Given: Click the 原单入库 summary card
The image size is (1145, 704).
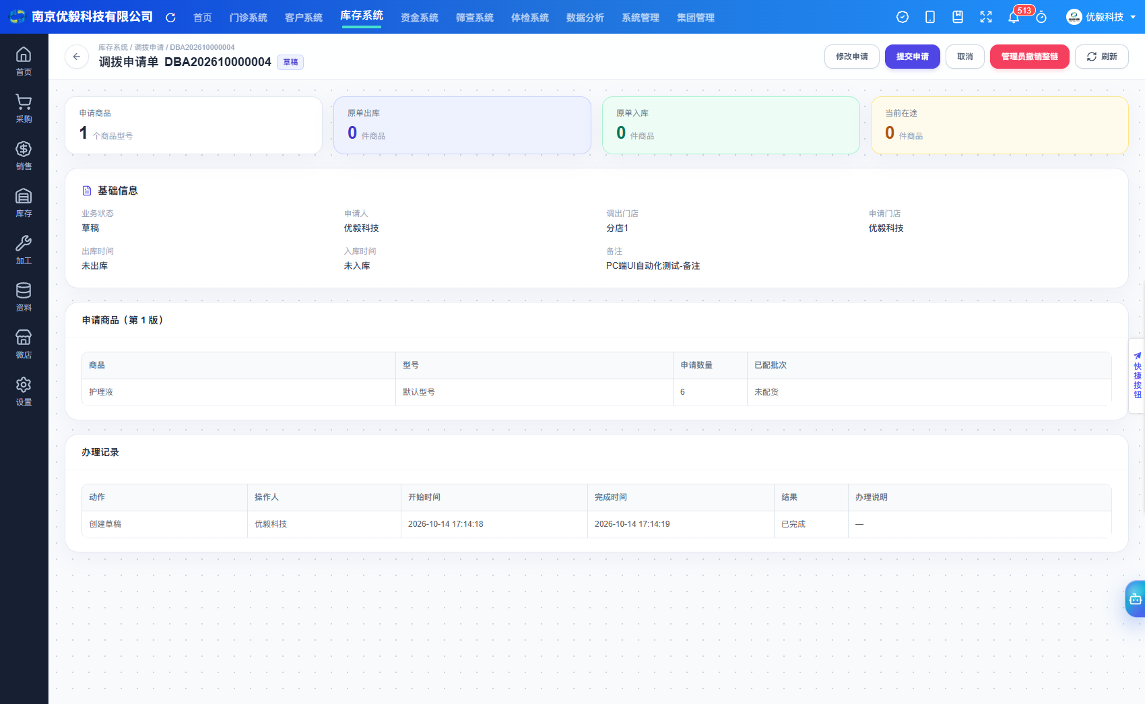Looking at the screenshot, I should 731,125.
